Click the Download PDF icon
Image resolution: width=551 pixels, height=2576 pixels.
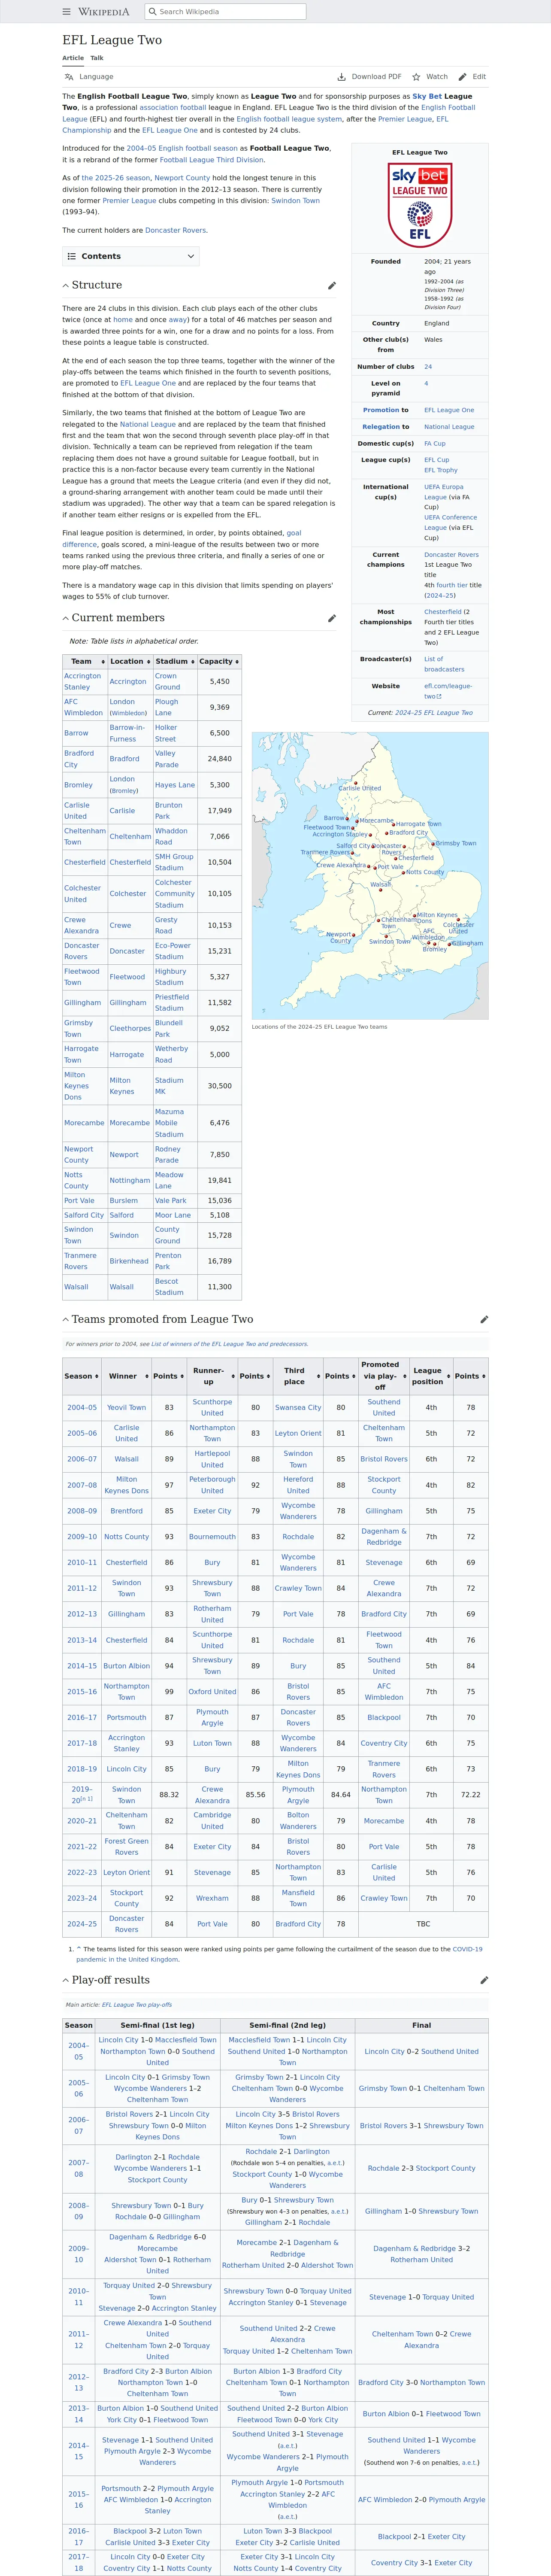342,77
